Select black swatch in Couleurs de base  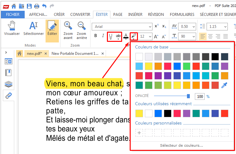click(x=215, y=57)
